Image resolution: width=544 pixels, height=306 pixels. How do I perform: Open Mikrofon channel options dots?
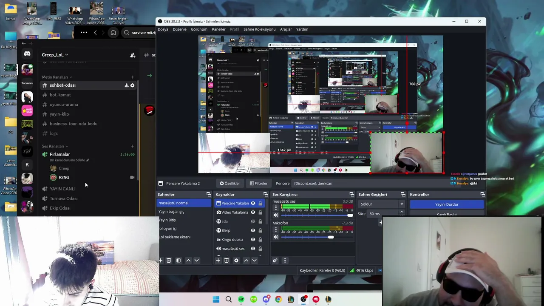[x=276, y=229]
